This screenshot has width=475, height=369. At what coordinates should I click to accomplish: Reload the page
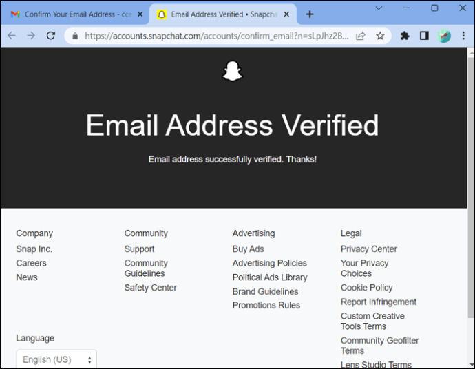50,36
